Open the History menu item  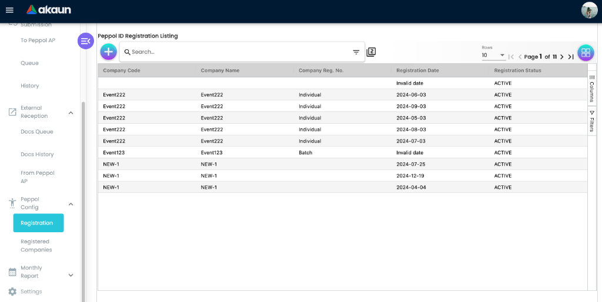click(x=30, y=86)
